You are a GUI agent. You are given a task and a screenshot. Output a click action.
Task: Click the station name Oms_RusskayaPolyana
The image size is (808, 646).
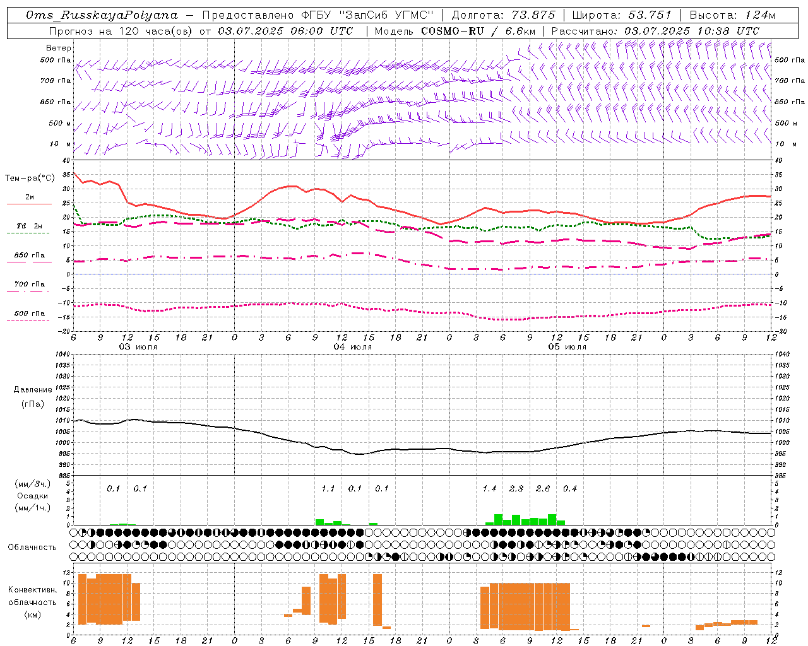102,15
